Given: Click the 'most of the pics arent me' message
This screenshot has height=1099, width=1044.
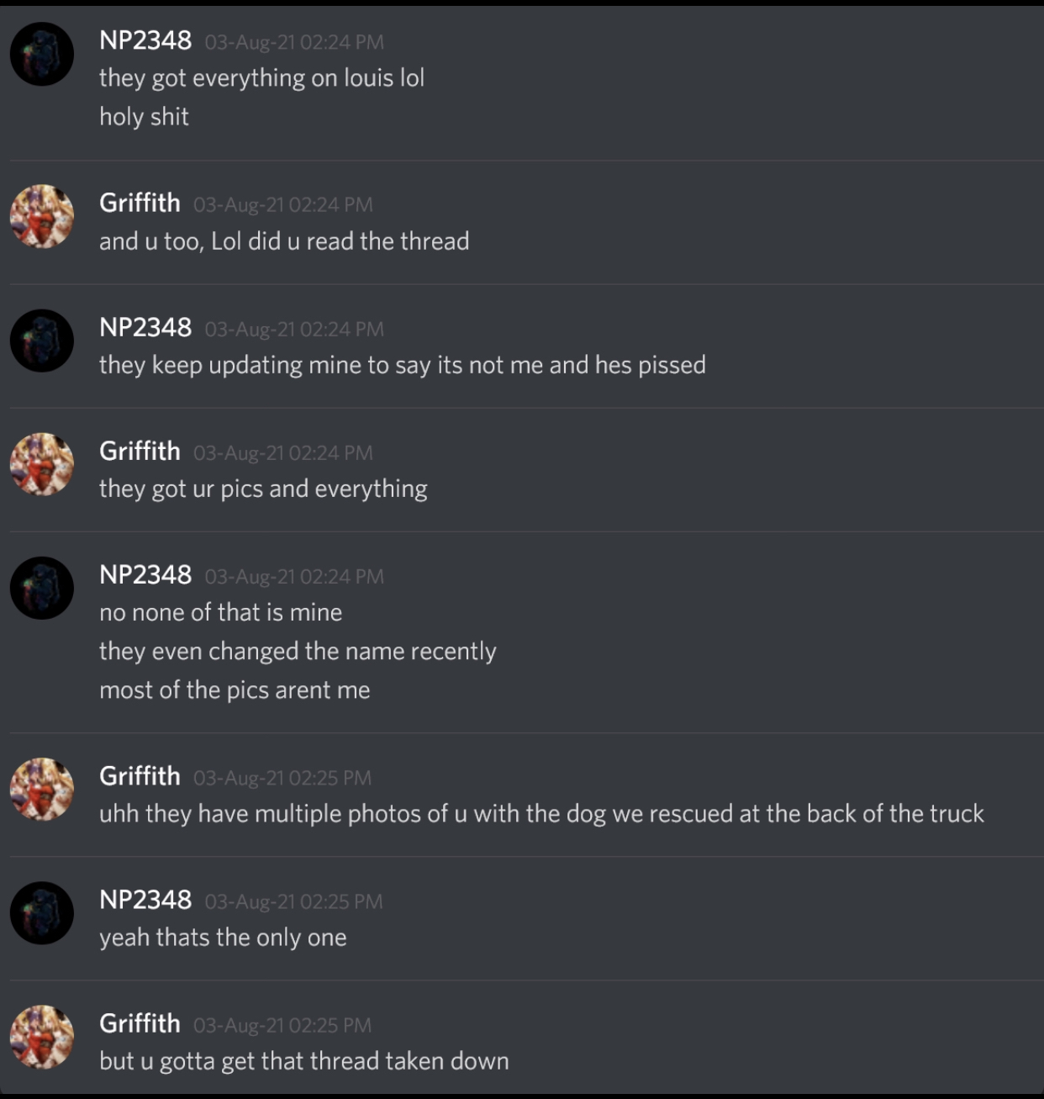Looking at the screenshot, I should tap(235, 690).
